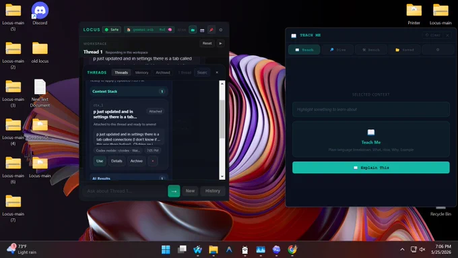Open the Printer folder on desktop

[x=414, y=14]
